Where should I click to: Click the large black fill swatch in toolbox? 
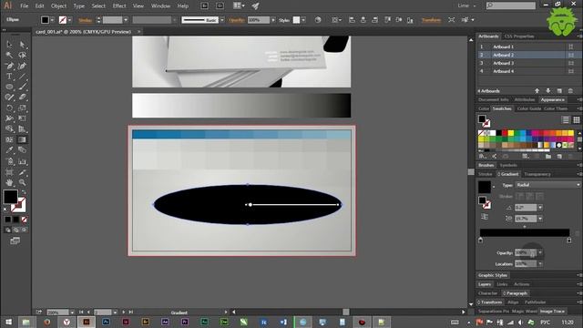pyautogui.click(x=10, y=197)
